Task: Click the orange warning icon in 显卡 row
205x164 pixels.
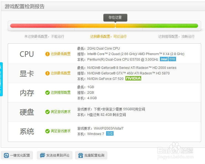Action: [x=47, y=73]
